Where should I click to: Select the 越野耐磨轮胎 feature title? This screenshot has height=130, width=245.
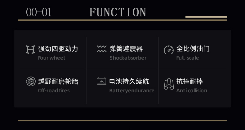pos(58,82)
